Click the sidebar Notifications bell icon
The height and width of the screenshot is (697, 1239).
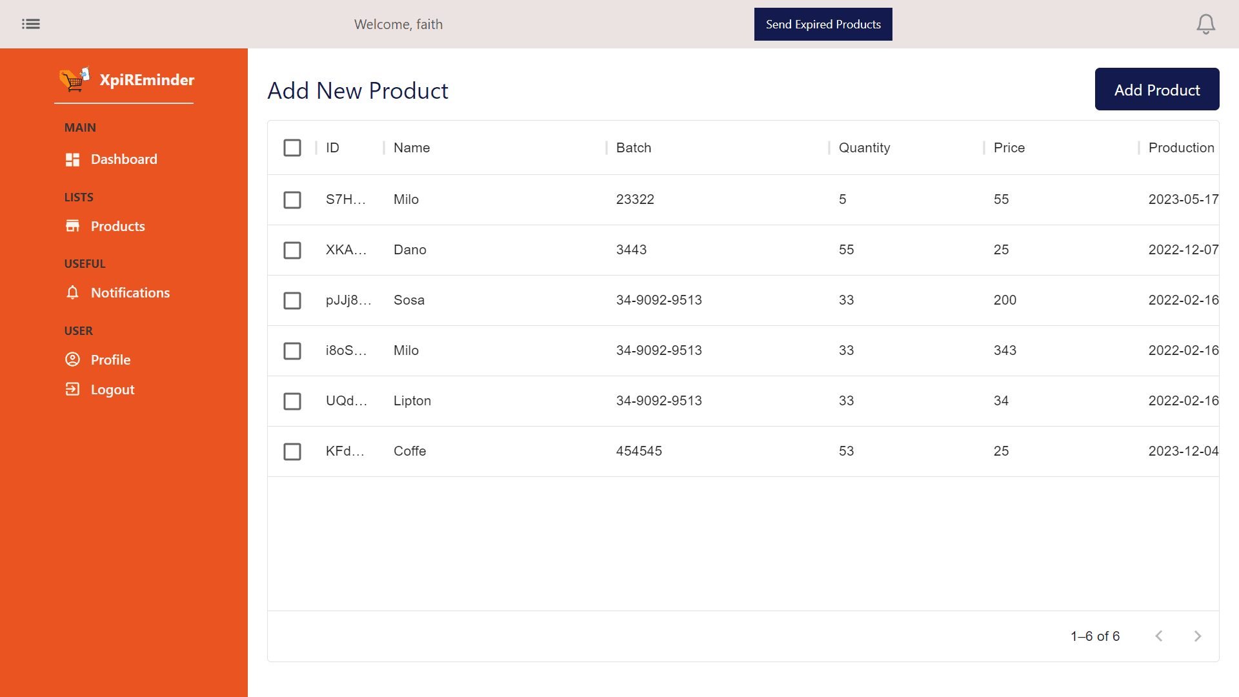point(72,293)
